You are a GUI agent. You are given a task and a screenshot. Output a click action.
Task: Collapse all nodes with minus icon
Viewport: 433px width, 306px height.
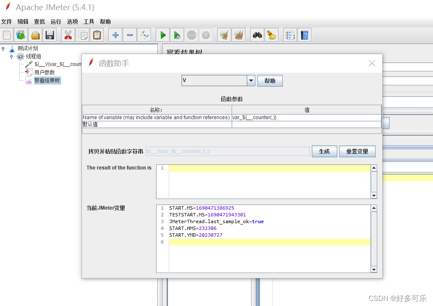point(130,35)
